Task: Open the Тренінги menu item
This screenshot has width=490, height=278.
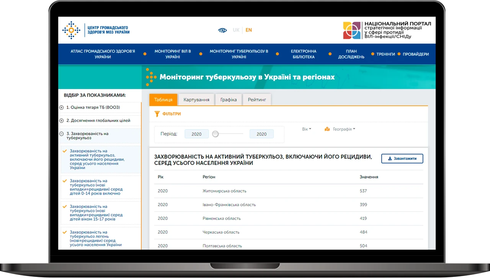Action: click(x=385, y=54)
